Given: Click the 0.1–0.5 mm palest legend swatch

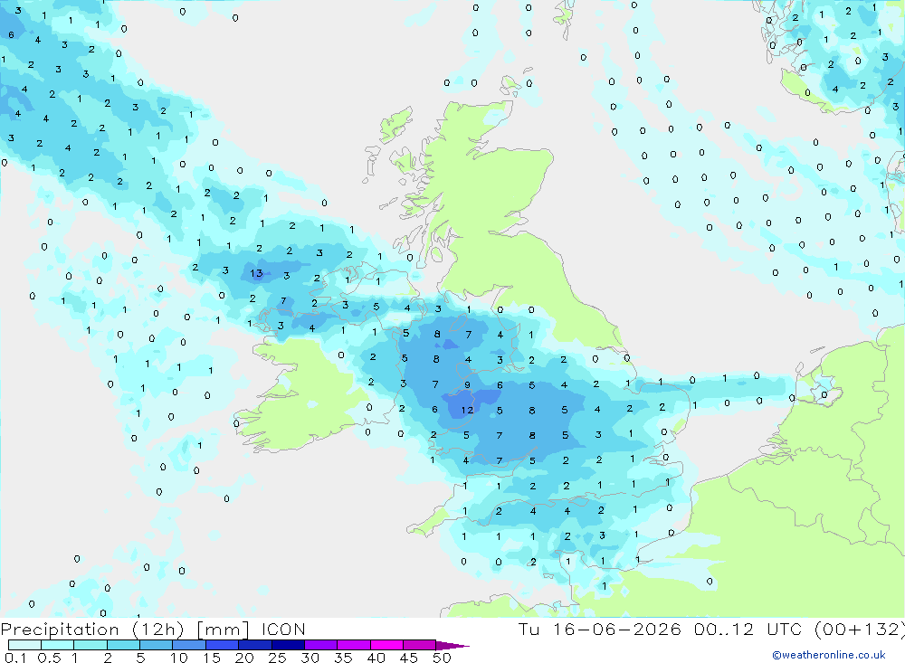Looking at the screenshot, I should tap(24, 645).
